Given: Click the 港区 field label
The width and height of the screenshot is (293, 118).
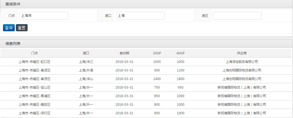Looking at the screenshot, I should [x=205, y=16].
